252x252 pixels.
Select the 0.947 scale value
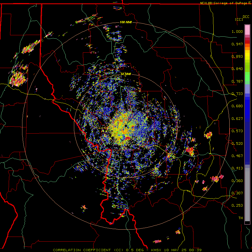pyautogui.click(x=237, y=44)
